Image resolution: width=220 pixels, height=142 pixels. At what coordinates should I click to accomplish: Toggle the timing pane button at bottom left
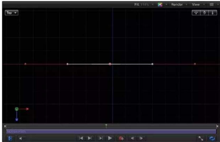click(x=10, y=139)
